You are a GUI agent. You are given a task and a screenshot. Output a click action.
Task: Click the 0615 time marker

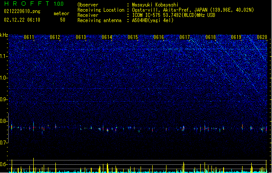133,37
